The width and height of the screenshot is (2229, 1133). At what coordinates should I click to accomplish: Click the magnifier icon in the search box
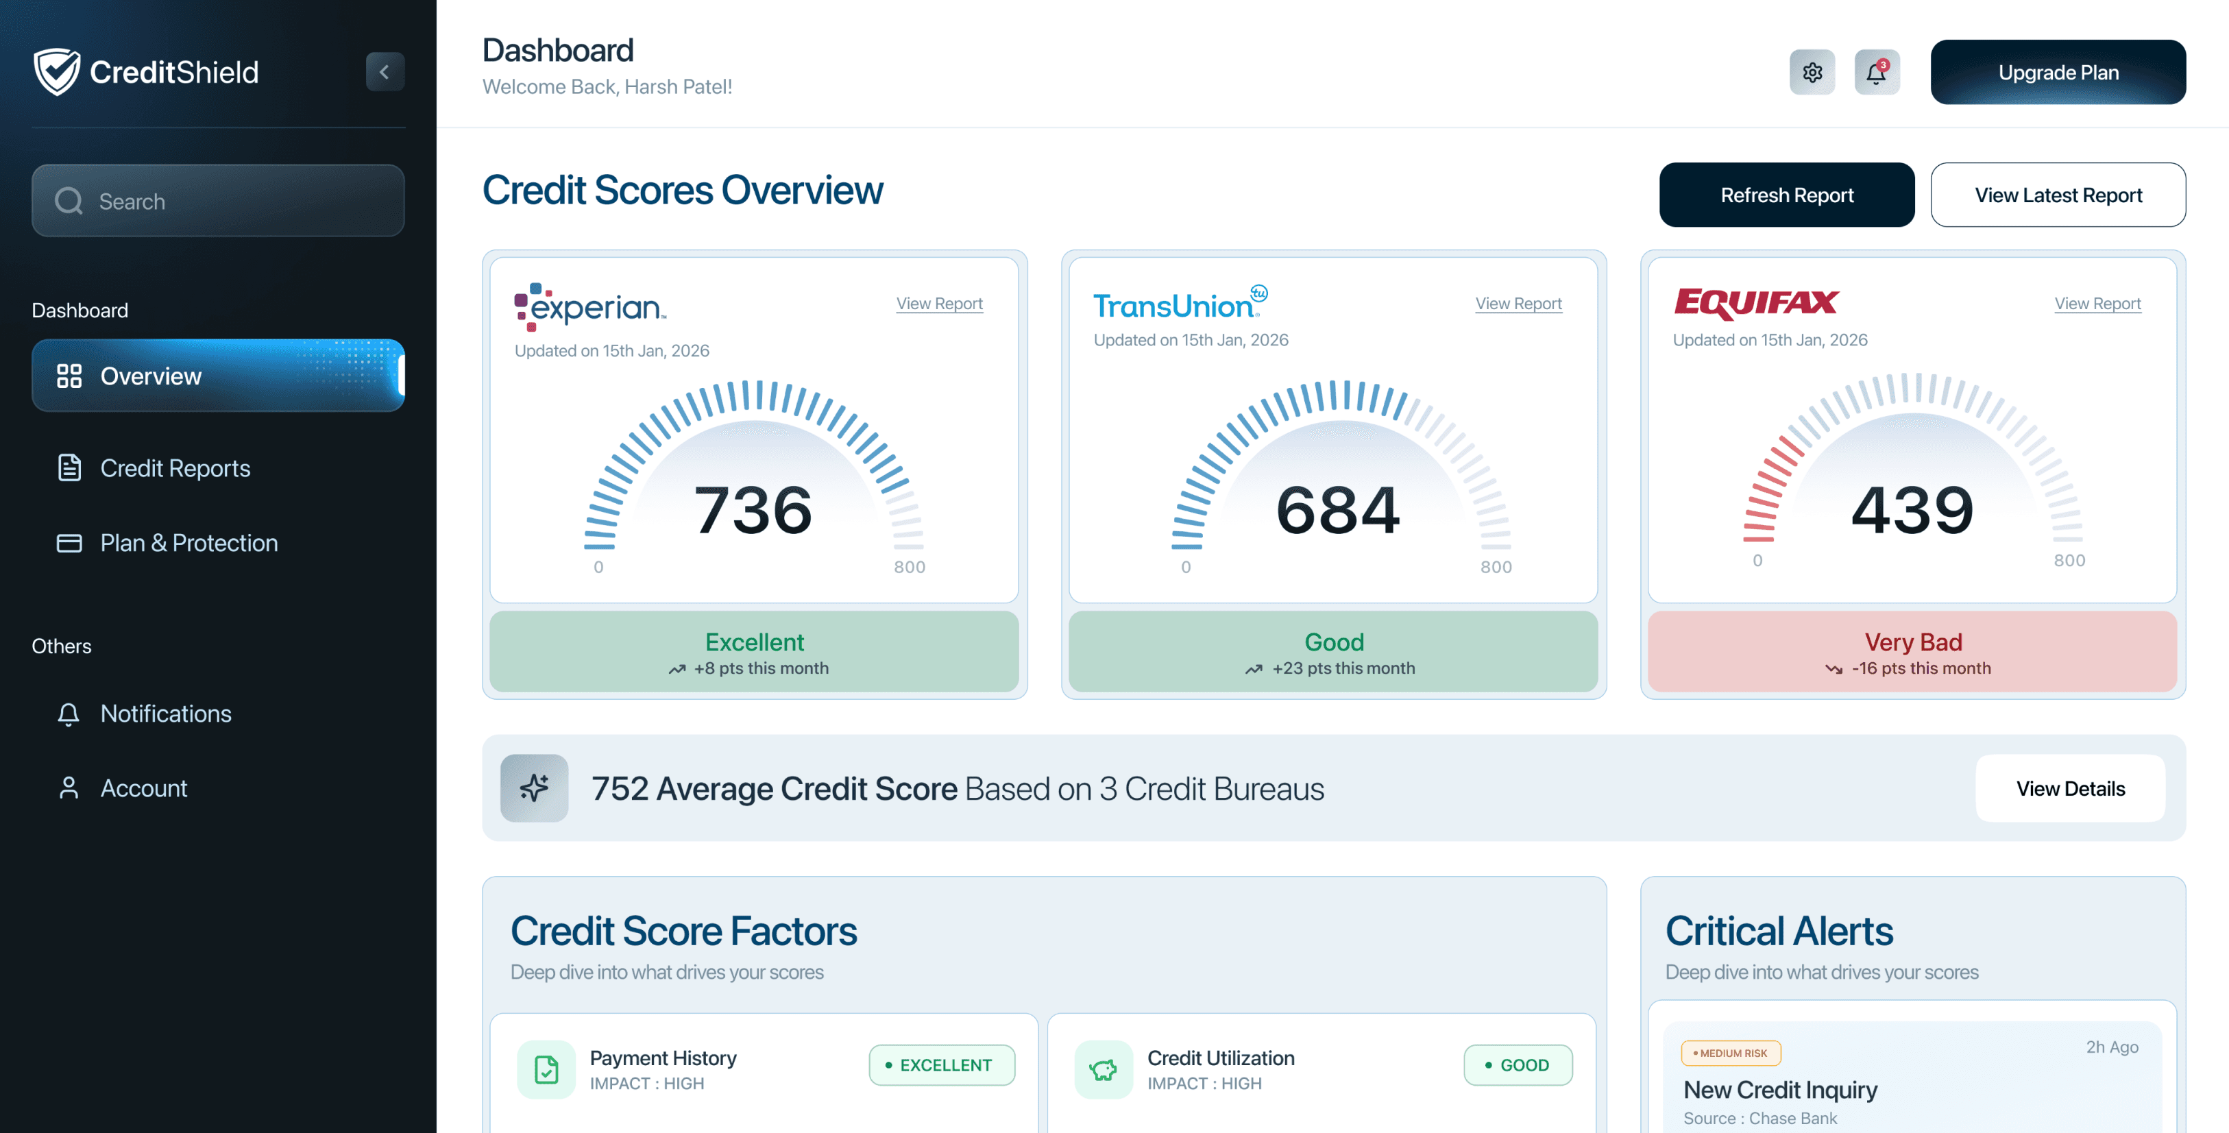[69, 201]
